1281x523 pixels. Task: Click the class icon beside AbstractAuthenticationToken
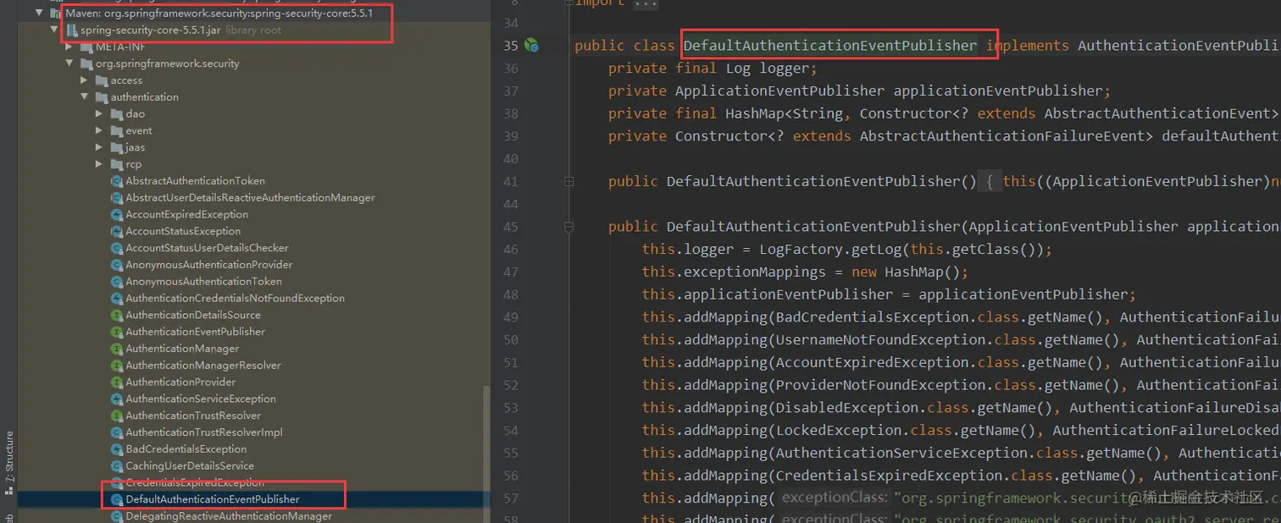(x=118, y=181)
